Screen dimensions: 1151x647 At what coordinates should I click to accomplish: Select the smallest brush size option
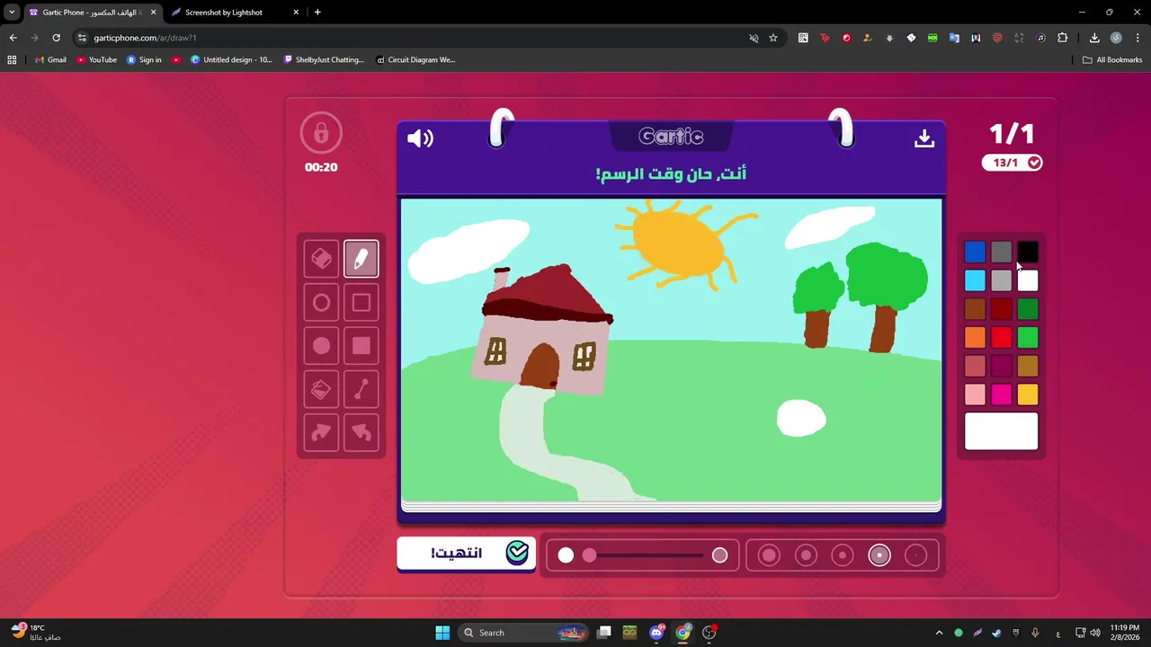tap(915, 555)
